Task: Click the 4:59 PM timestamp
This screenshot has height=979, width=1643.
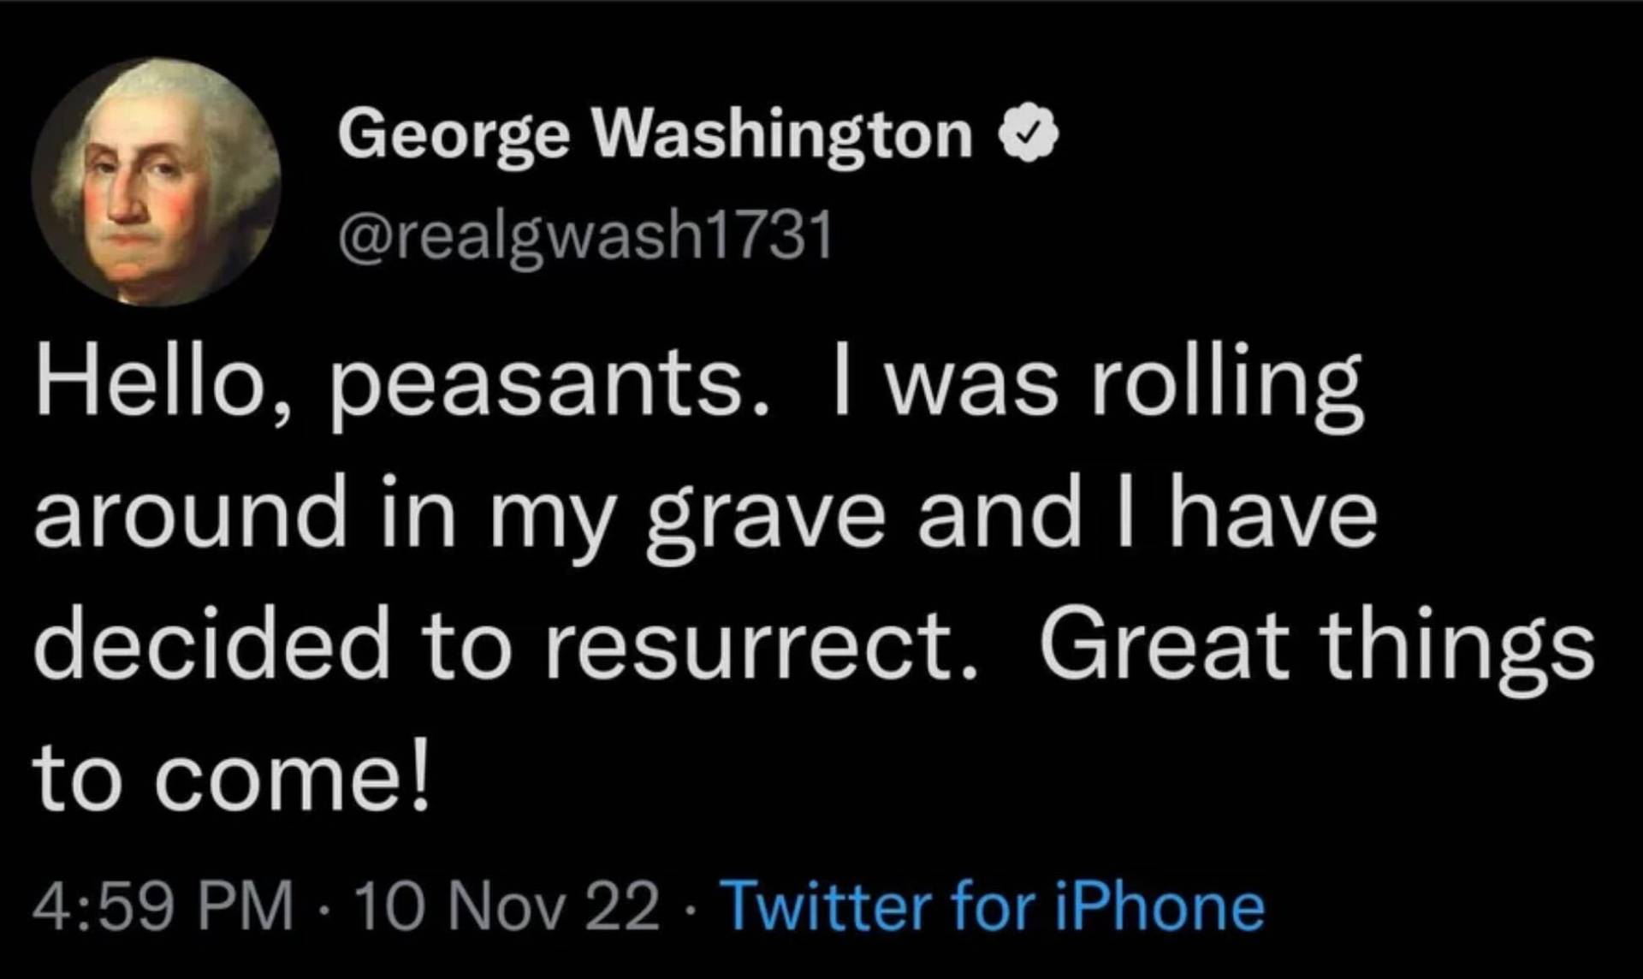Action: click(x=163, y=906)
